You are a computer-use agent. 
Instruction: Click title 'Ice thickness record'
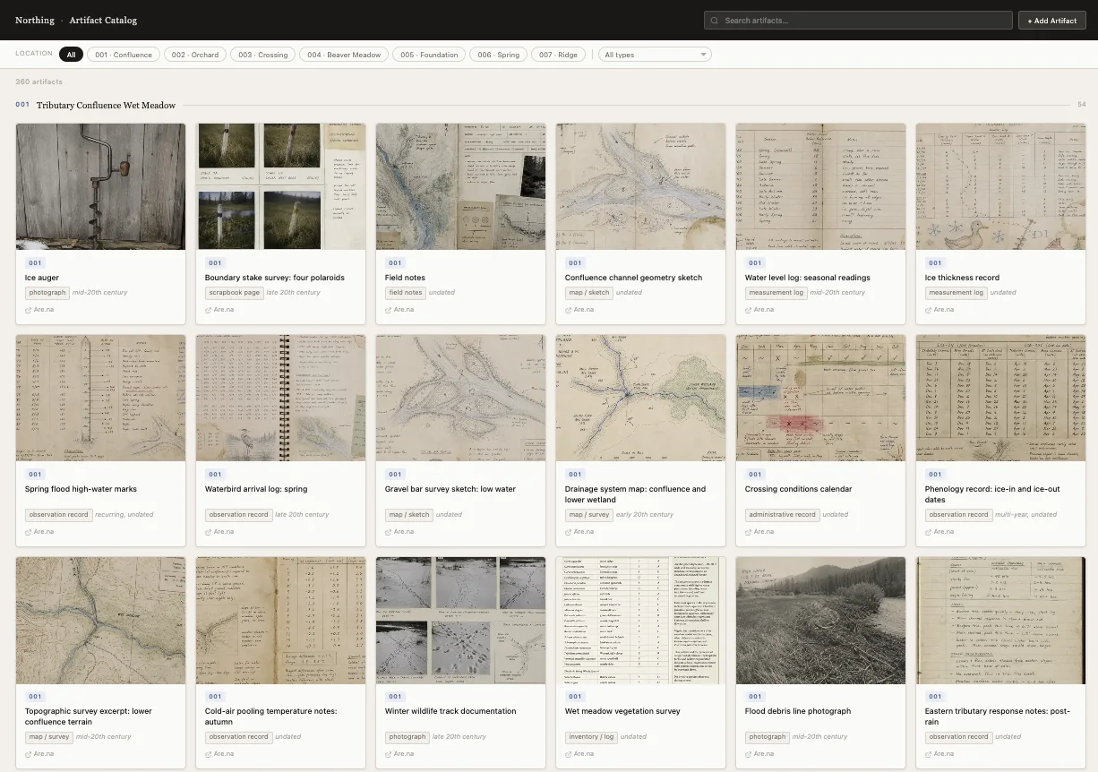coord(963,278)
